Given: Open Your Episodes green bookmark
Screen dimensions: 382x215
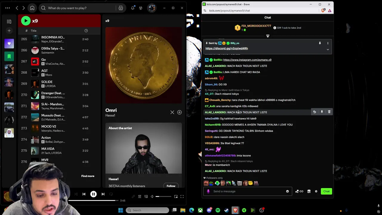Looking at the screenshot, I should (9, 56).
